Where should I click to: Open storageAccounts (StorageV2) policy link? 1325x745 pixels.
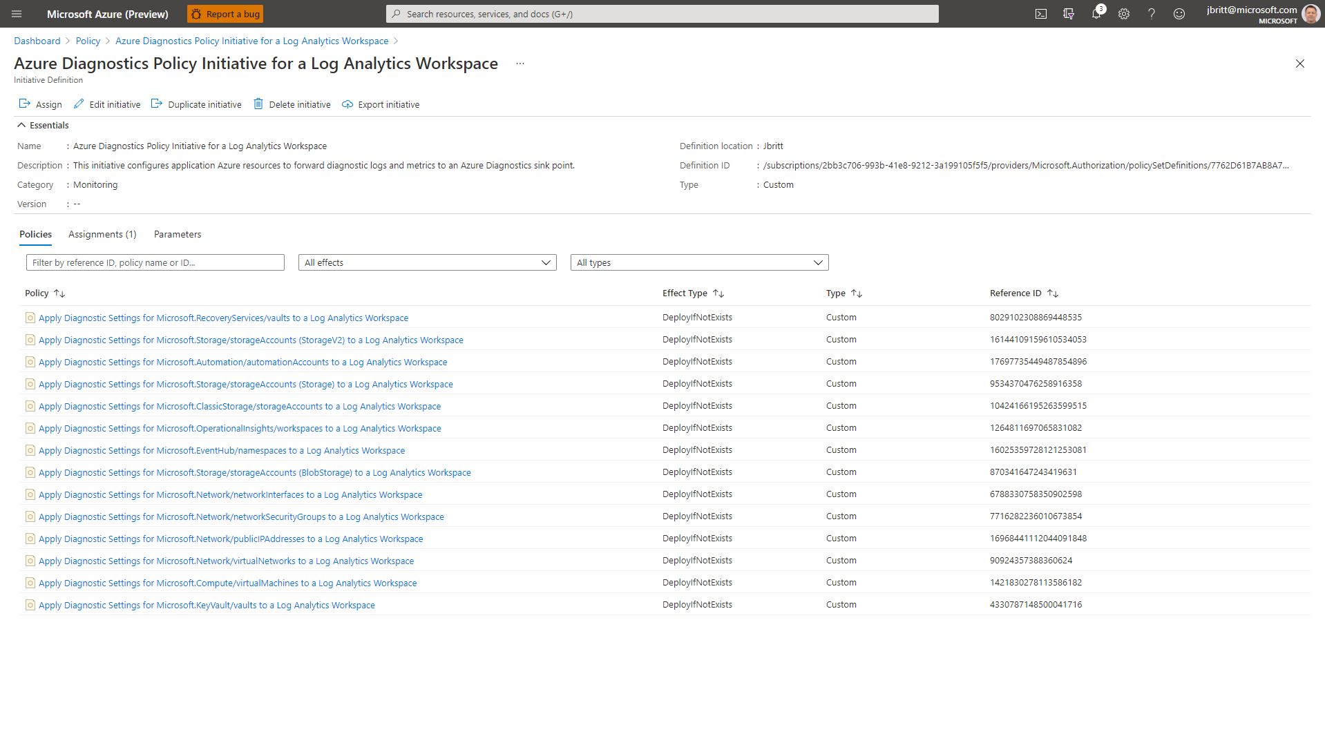(251, 340)
